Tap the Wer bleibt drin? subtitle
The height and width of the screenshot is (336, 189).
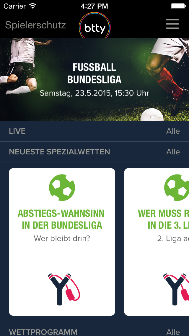click(62, 238)
